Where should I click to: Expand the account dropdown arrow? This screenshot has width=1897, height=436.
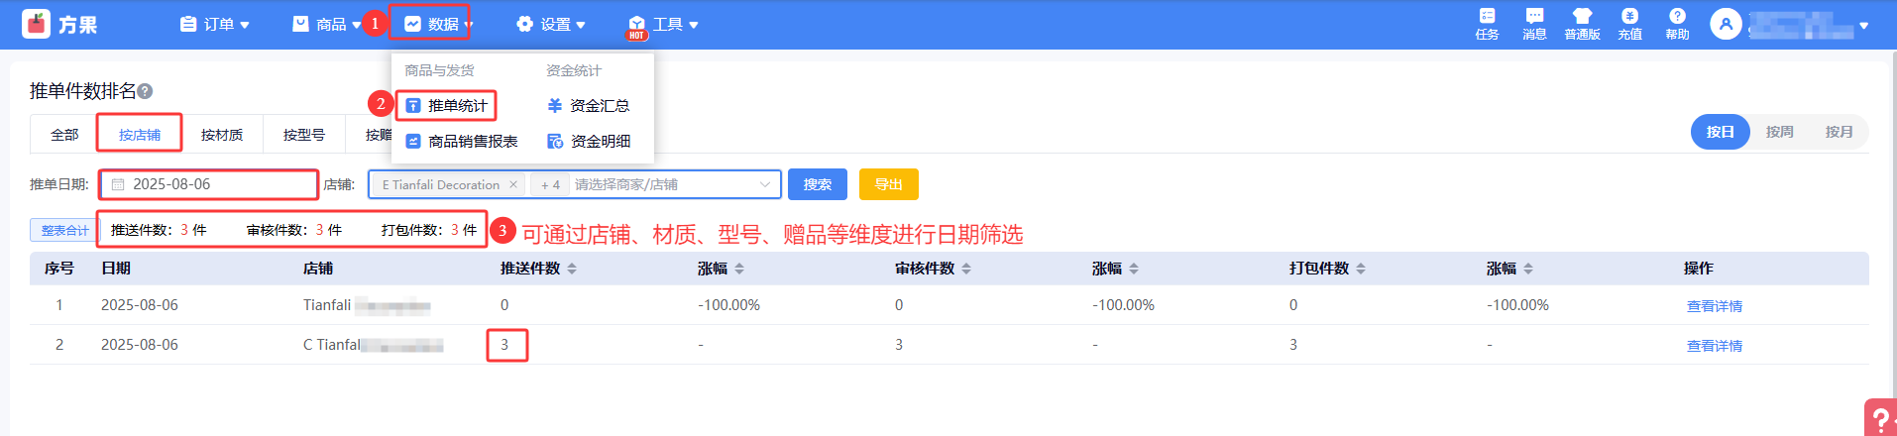1864,26
